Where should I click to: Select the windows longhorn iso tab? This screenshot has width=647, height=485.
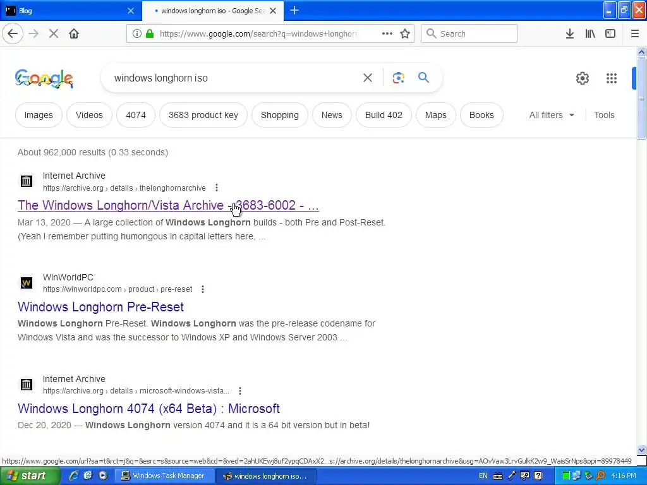coord(212,11)
